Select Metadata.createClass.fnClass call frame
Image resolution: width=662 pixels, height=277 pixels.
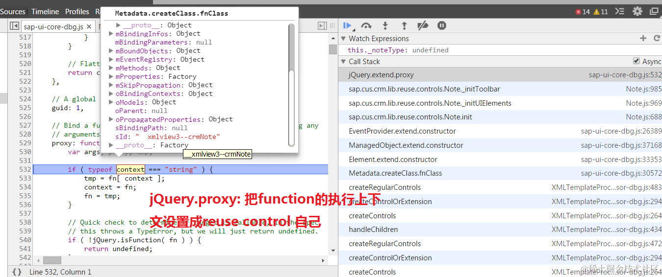click(x=500, y=173)
